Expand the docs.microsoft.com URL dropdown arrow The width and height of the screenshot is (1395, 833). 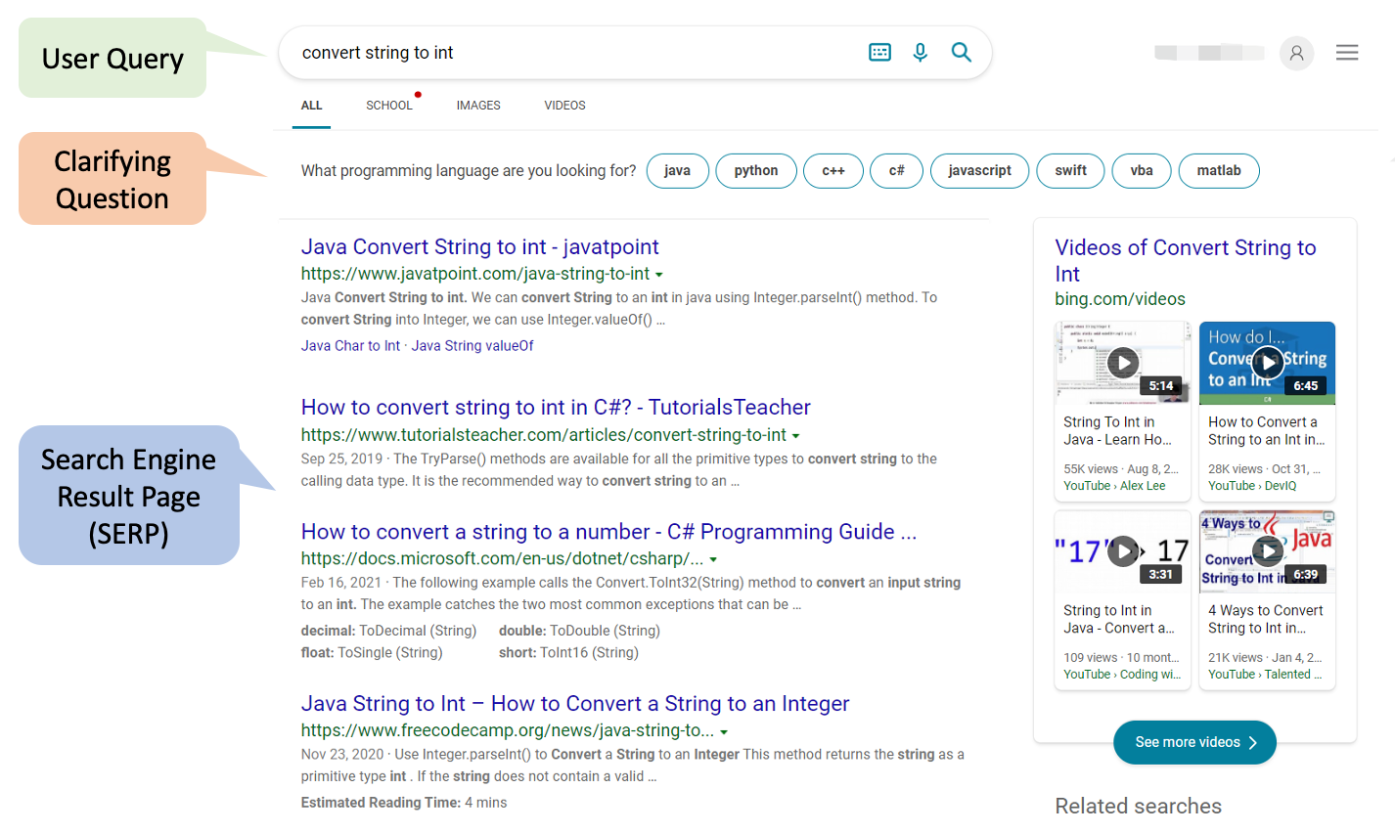tap(713, 560)
